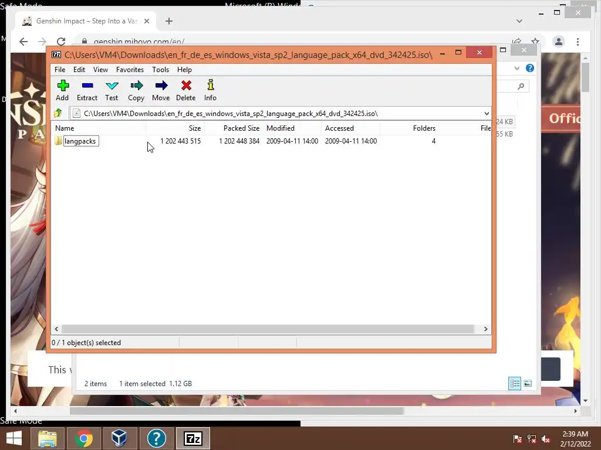
Task: Open the File menu
Action: point(60,70)
